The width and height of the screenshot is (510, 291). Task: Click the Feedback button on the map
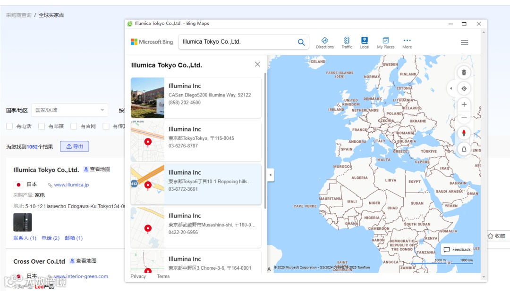[457, 249]
